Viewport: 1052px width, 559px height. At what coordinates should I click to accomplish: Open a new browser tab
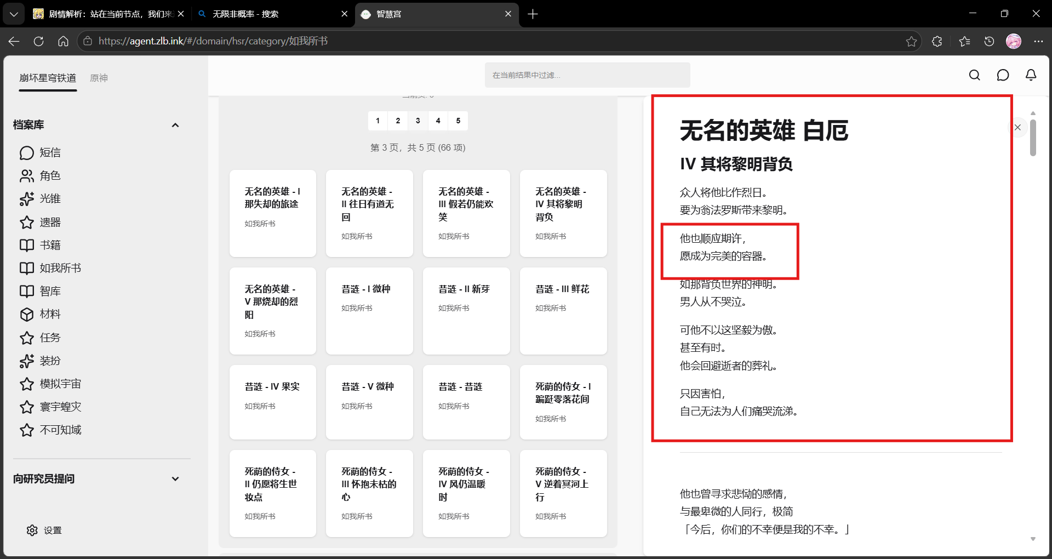[533, 14]
